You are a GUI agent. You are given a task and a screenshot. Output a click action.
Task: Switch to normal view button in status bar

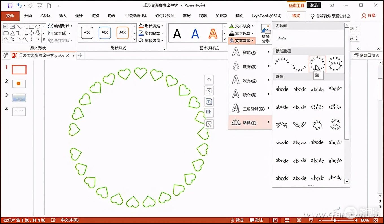[x=275, y=220]
